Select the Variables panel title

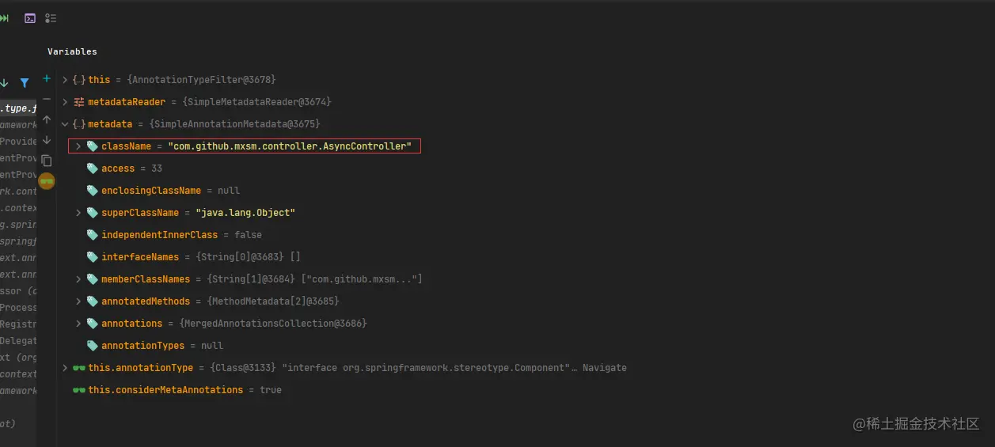(72, 51)
